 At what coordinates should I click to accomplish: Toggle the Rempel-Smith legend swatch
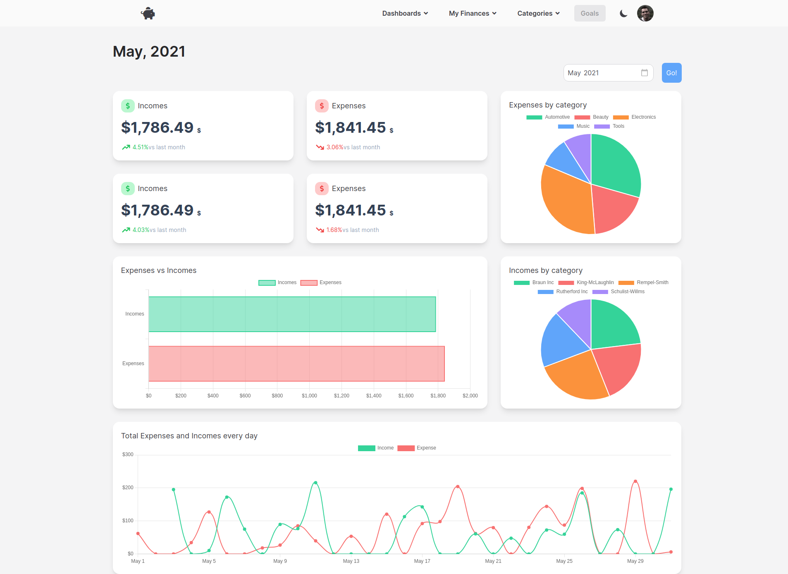click(626, 283)
